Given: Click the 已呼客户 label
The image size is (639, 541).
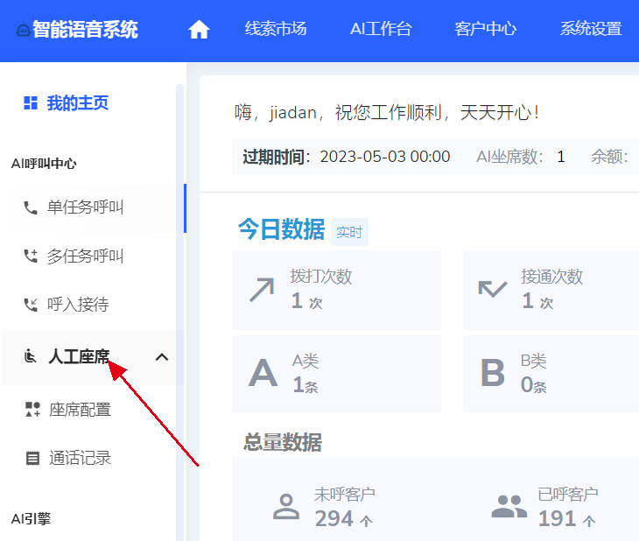Looking at the screenshot, I should [x=568, y=494].
